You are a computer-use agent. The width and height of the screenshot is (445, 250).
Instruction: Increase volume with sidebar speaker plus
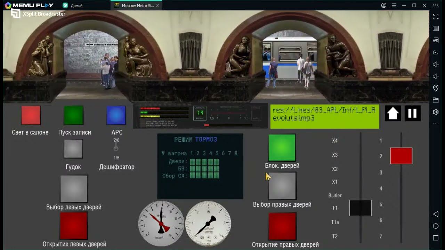[x=436, y=64]
